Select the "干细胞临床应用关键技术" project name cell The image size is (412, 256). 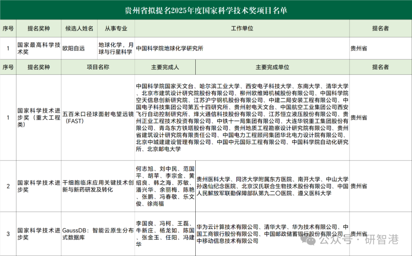[98, 186]
